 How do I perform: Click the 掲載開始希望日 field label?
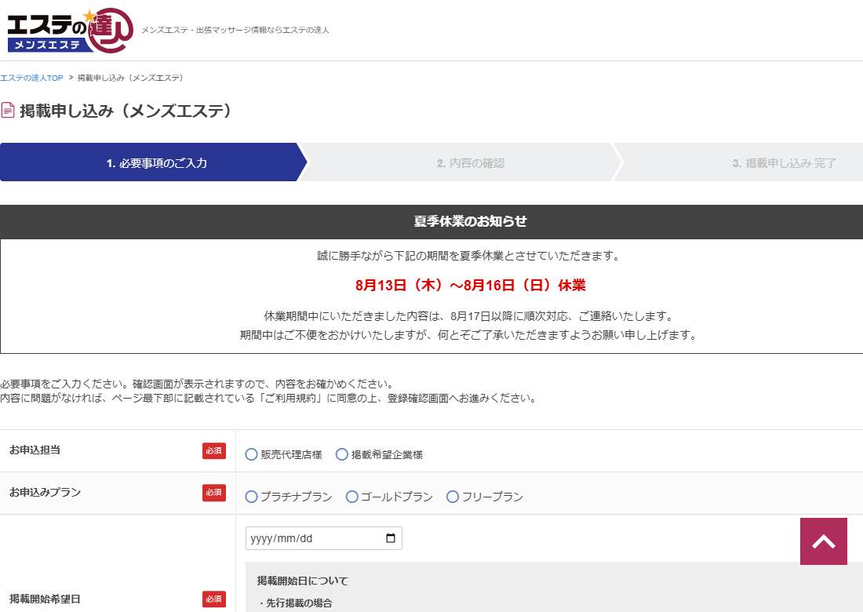[x=46, y=599]
